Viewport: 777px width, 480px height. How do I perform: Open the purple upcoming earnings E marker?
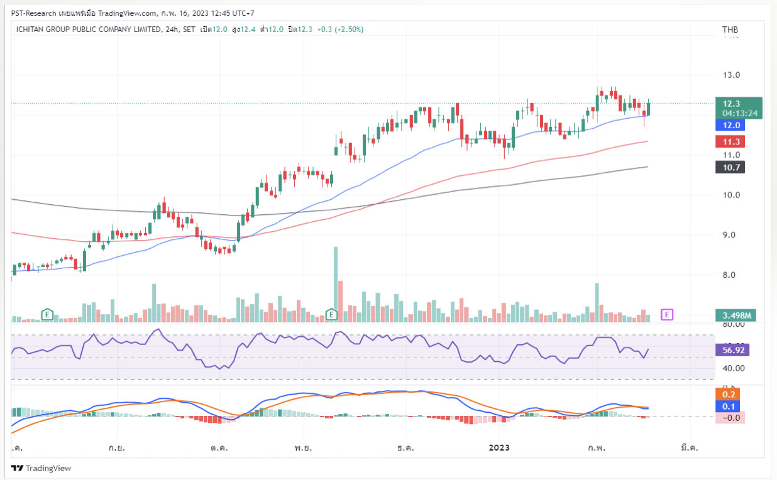point(668,314)
